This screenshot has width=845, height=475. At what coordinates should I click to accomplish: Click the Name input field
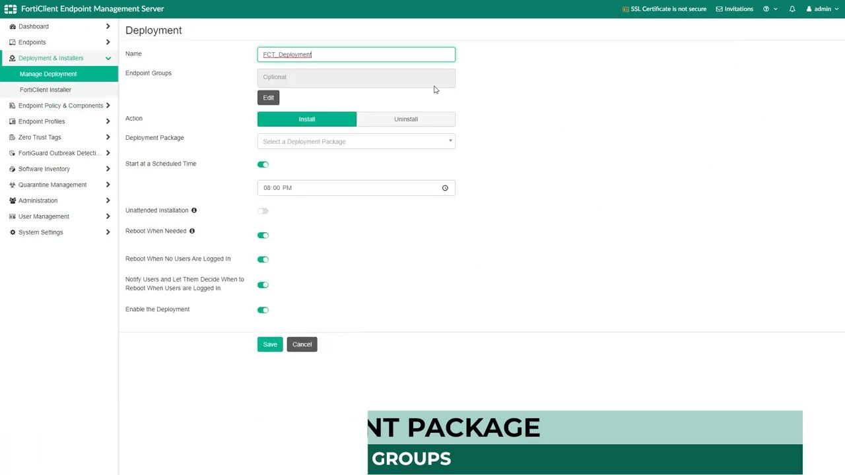coord(356,55)
